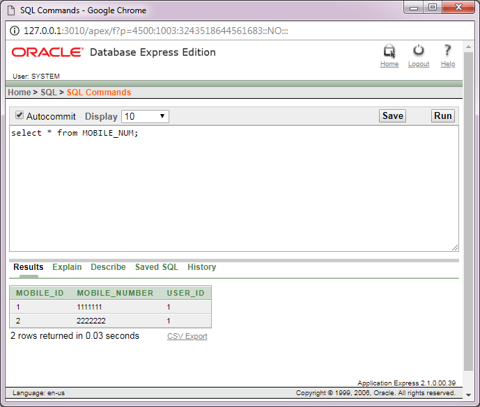
Task: Click the scroll up arrow of the page scrollbar
Action: coord(468,47)
